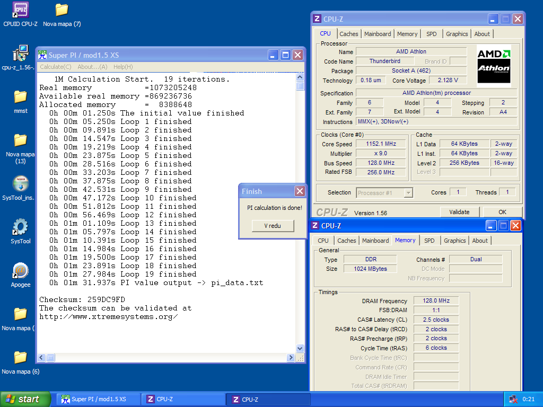
Task: Click the Super PI title bar icon
Action: [42, 55]
